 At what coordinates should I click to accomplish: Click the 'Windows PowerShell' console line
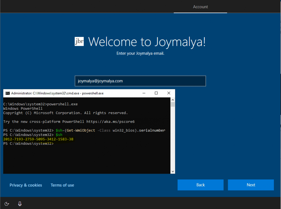(23, 109)
